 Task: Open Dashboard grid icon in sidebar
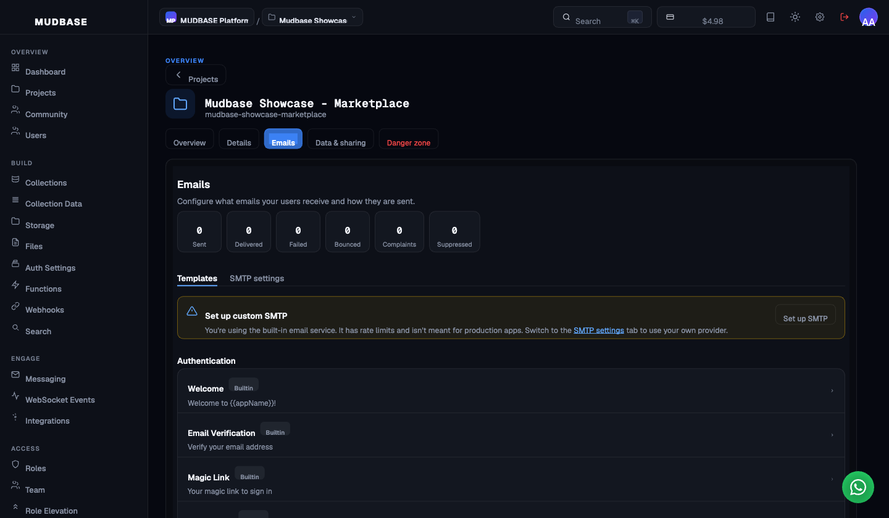(15, 67)
